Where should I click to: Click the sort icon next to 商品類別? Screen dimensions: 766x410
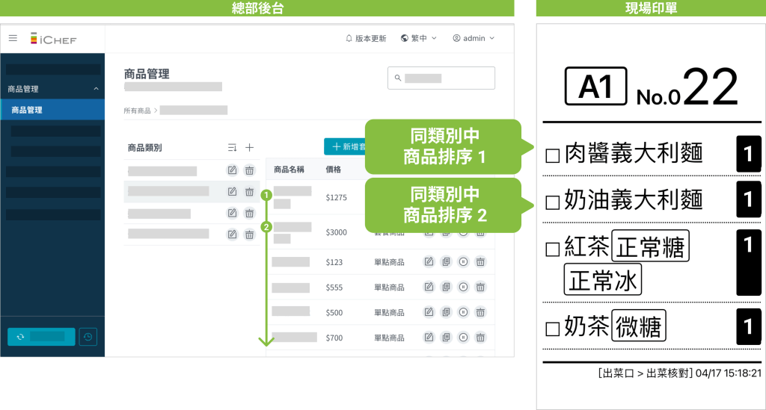click(233, 148)
